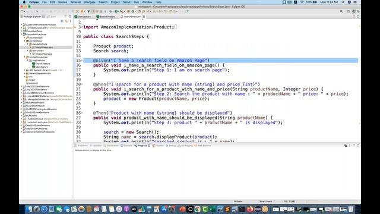Open Finder from the Dock
Viewport: 380px width, 214px height.
click(29, 209)
